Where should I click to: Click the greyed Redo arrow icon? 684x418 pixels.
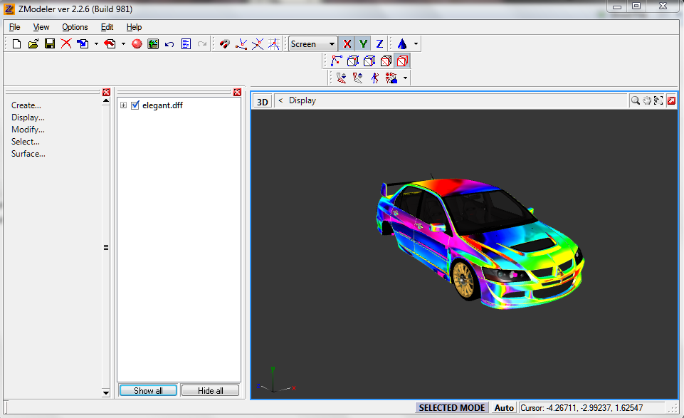point(202,43)
